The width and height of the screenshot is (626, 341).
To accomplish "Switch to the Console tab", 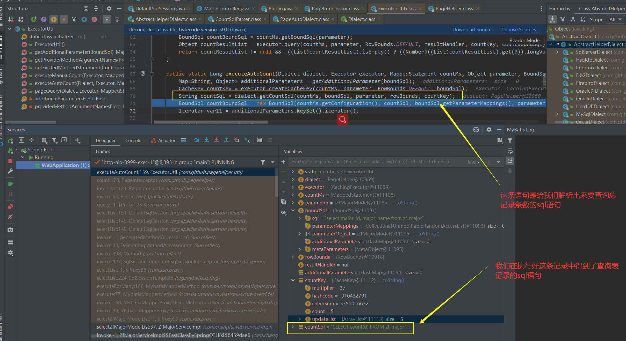I will 133,140.
